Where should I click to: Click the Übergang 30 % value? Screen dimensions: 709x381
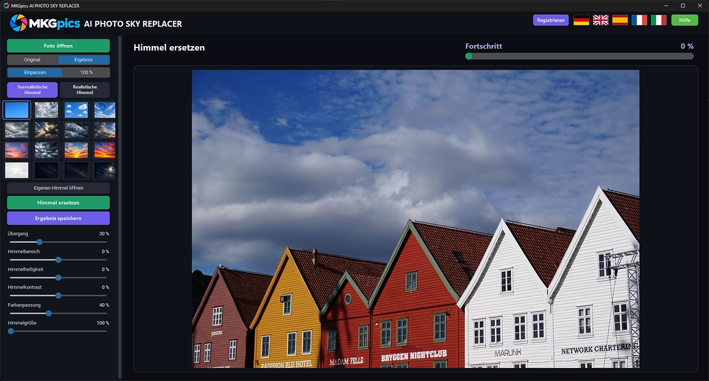[x=104, y=234]
